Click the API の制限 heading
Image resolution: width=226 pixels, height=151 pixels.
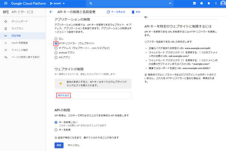point(62,110)
